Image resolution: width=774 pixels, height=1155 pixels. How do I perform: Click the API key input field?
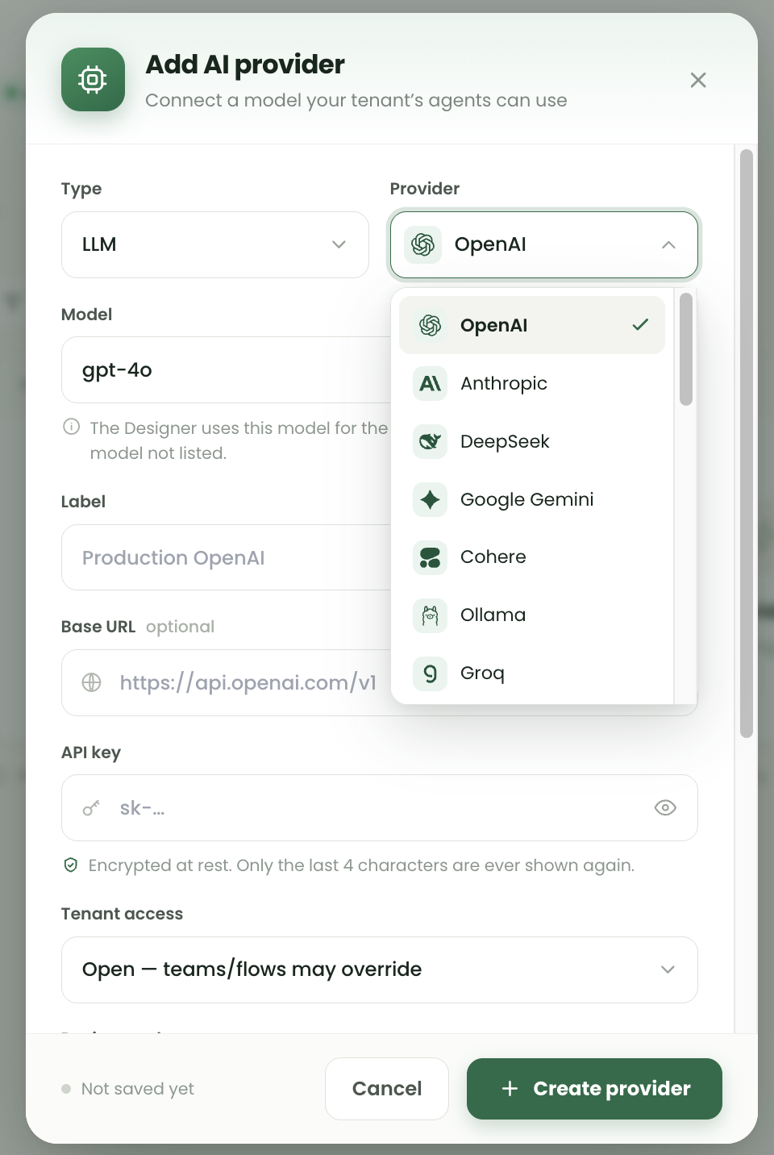pyautogui.click(x=380, y=807)
